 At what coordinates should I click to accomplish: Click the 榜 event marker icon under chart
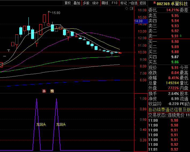tap(52, 91)
